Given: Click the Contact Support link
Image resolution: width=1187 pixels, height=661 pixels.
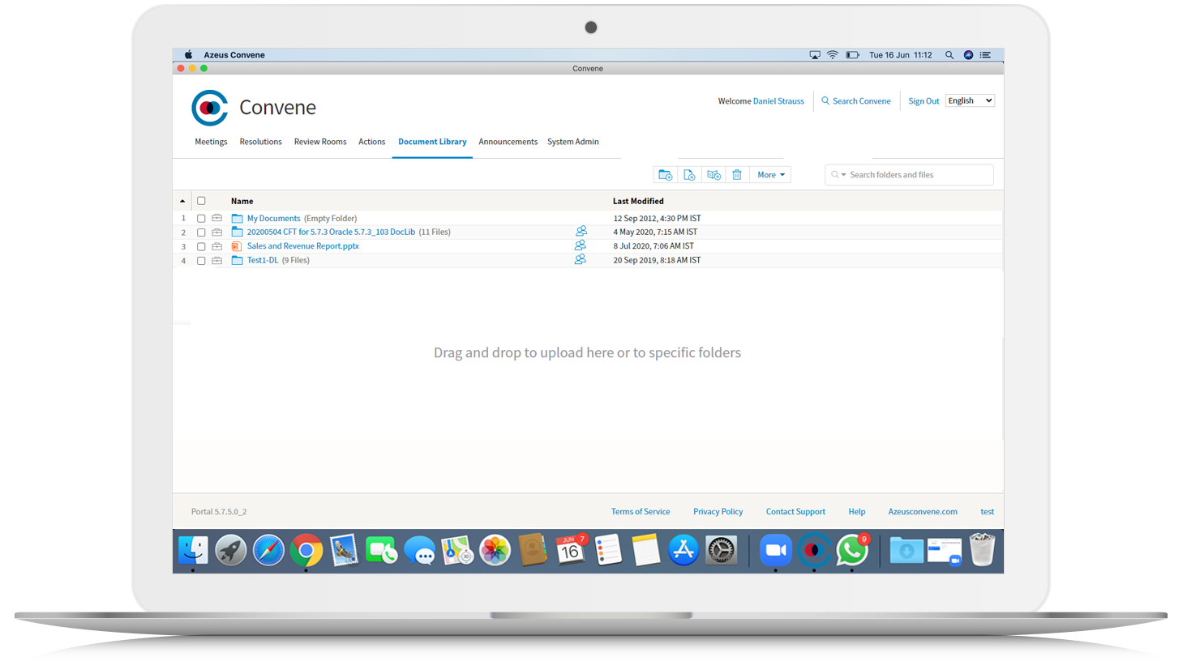Looking at the screenshot, I should pyautogui.click(x=795, y=512).
